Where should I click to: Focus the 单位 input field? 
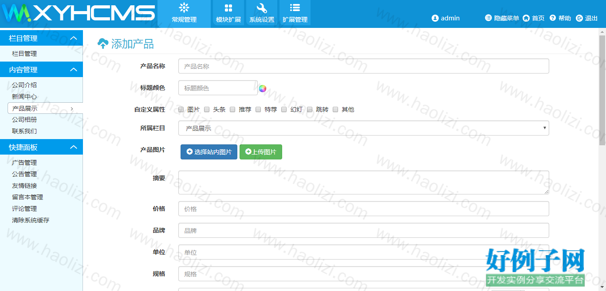coord(364,252)
